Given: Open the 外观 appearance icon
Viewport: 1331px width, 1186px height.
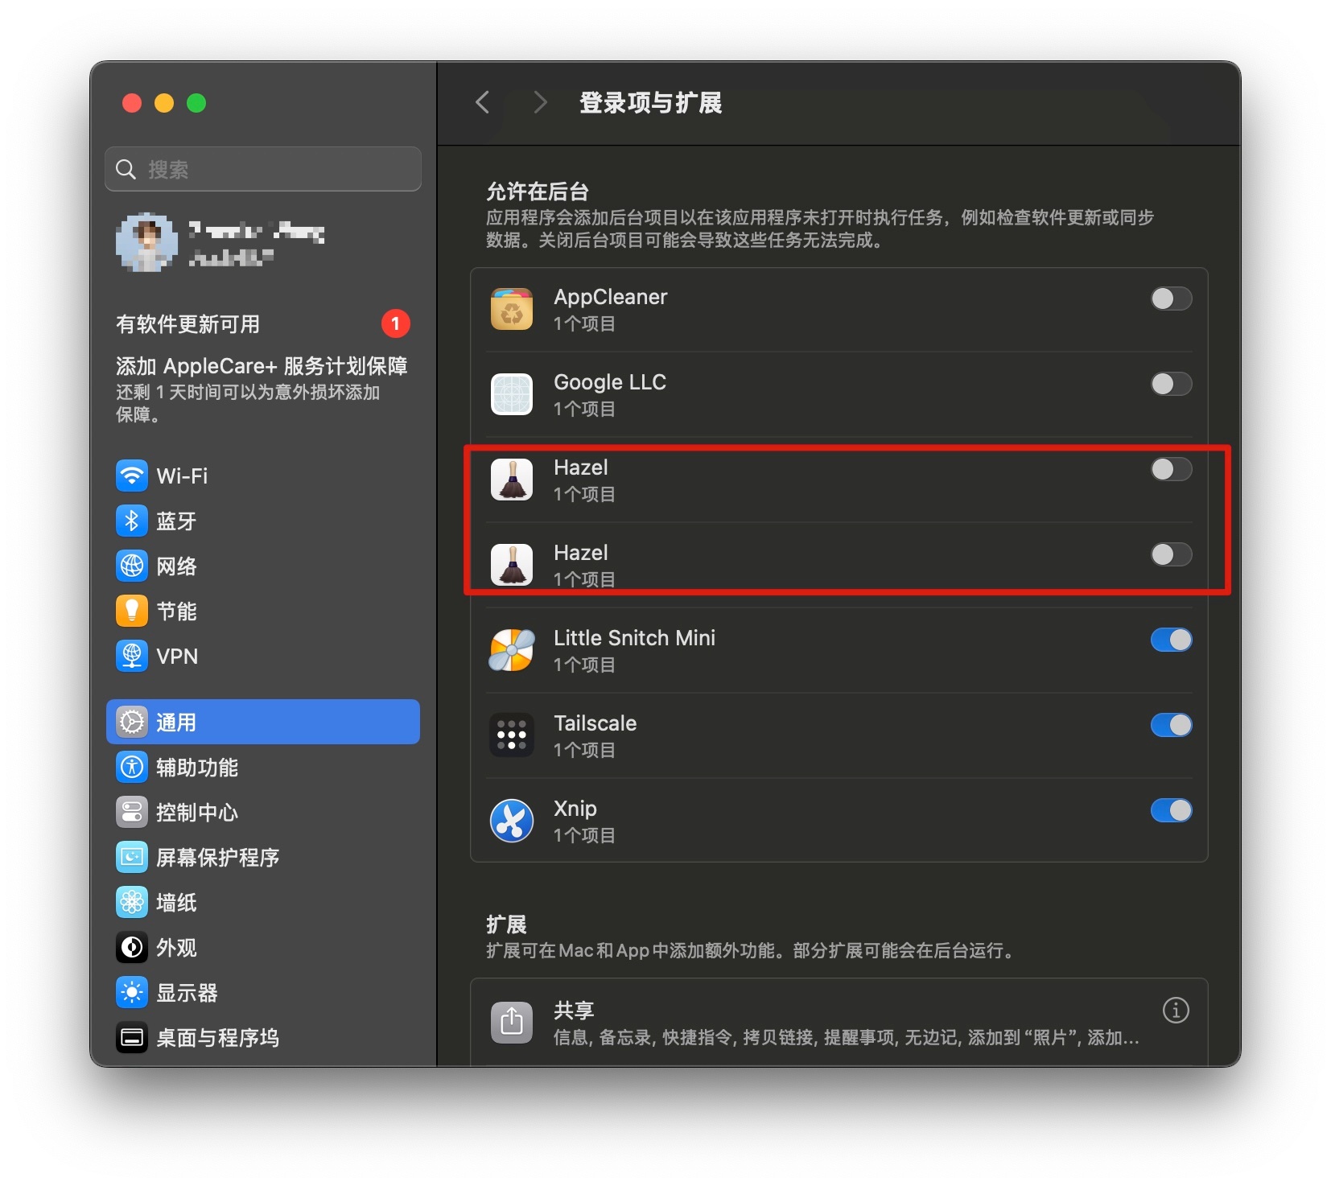Looking at the screenshot, I should [132, 947].
